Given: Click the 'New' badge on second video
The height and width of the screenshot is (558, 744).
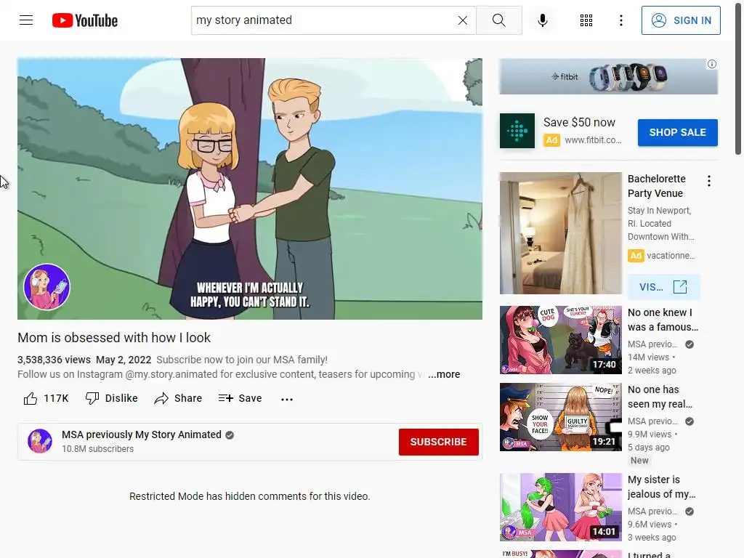Looking at the screenshot, I should click(x=639, y=460).
